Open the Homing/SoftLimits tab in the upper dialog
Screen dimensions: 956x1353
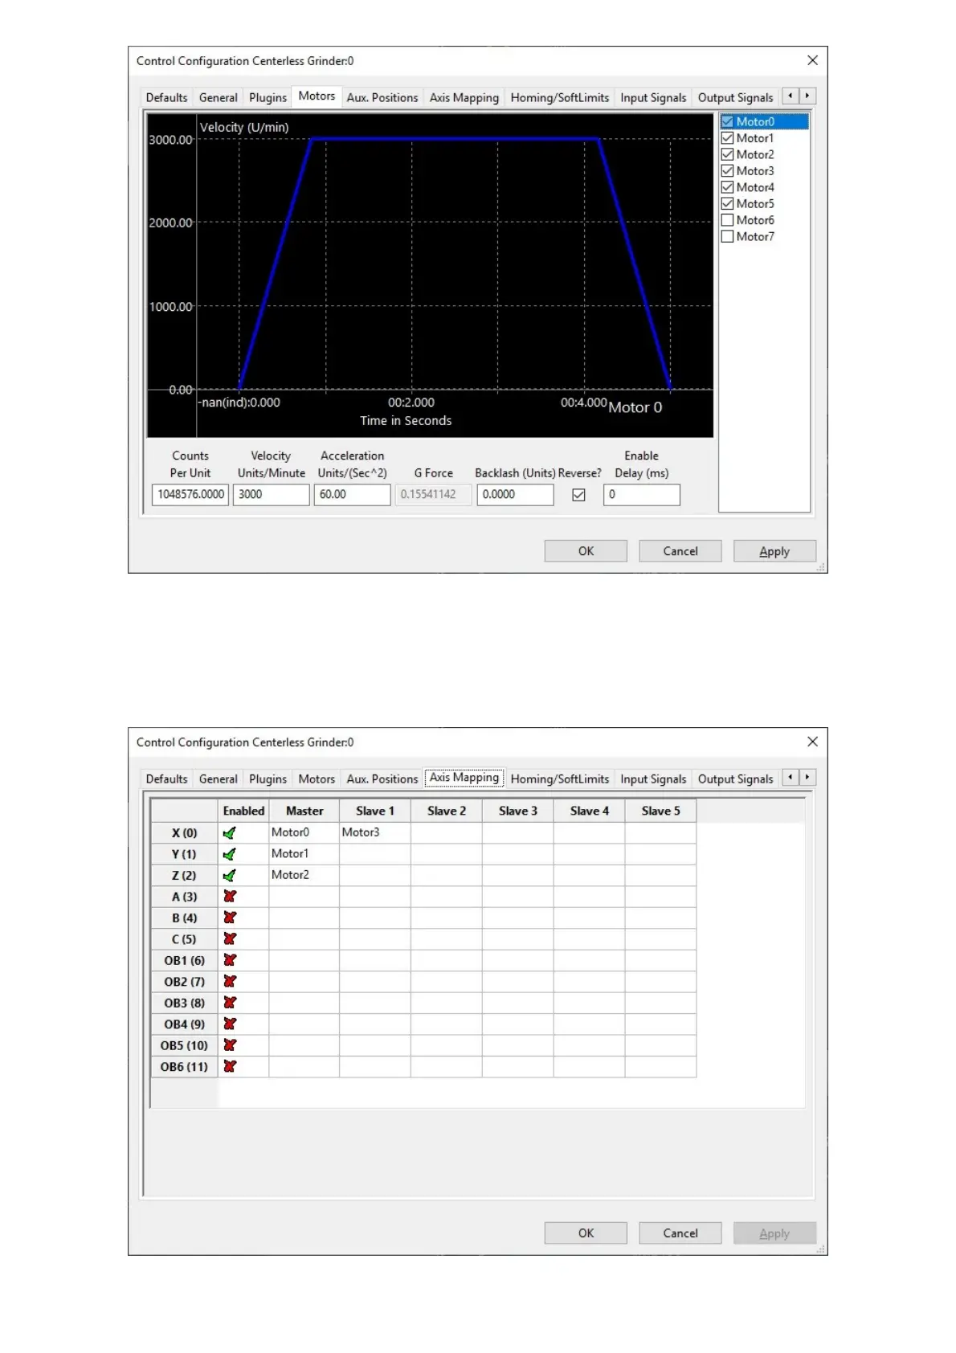click(x=560, y=98)
